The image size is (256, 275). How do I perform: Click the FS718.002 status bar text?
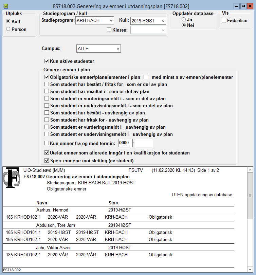pyautogui.click(x=12, y=270)
